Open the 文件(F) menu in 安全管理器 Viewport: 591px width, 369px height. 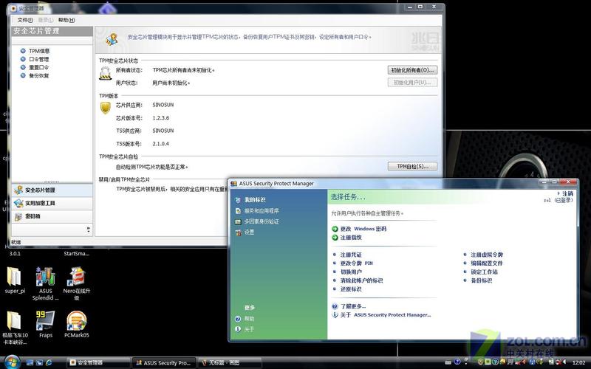pyautogui.click(x=25, y=20)
